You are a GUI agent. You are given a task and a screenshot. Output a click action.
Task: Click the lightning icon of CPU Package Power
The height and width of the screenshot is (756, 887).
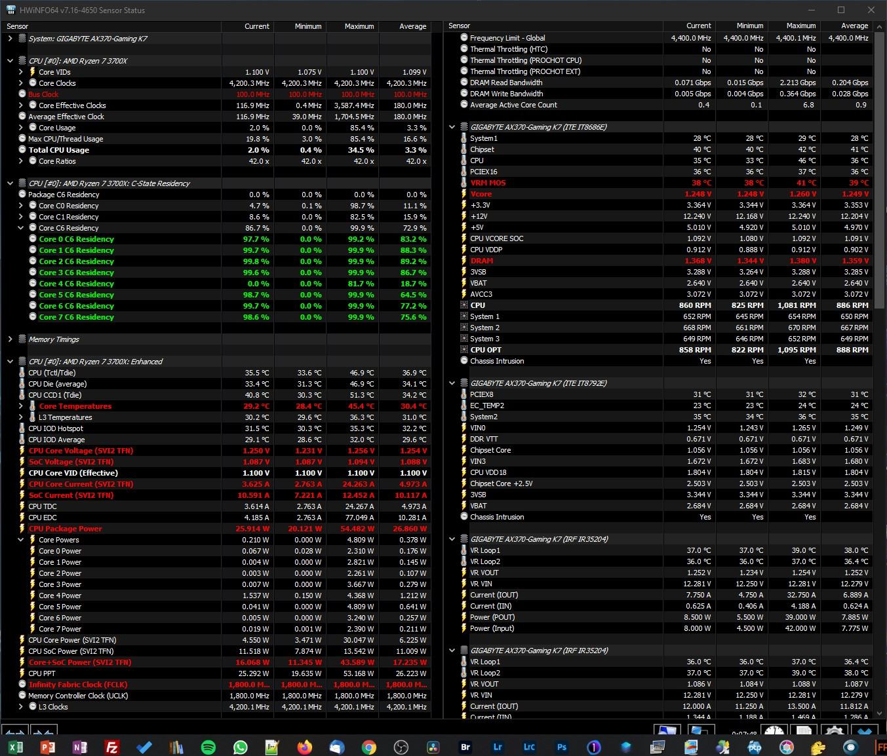point(22,529)
